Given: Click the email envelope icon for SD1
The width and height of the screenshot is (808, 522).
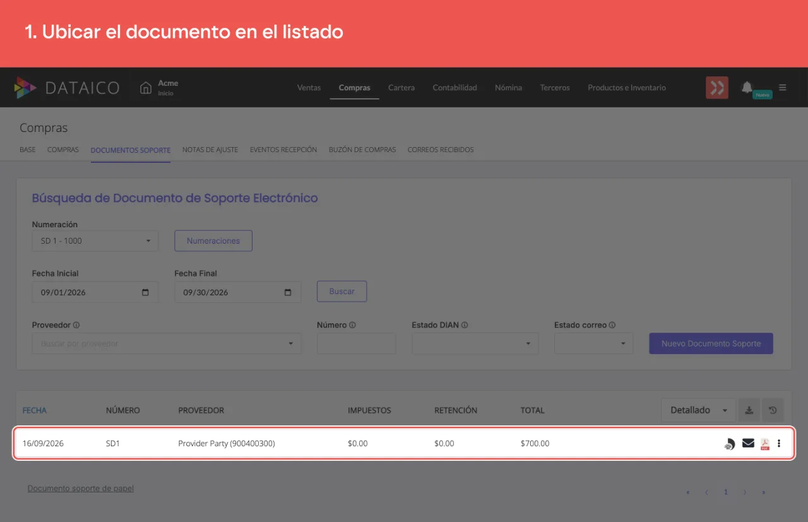Looking at the screenshot, I should 748,443.
